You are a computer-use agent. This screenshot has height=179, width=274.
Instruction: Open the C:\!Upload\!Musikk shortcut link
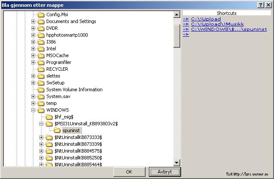[x=217, y=24]
